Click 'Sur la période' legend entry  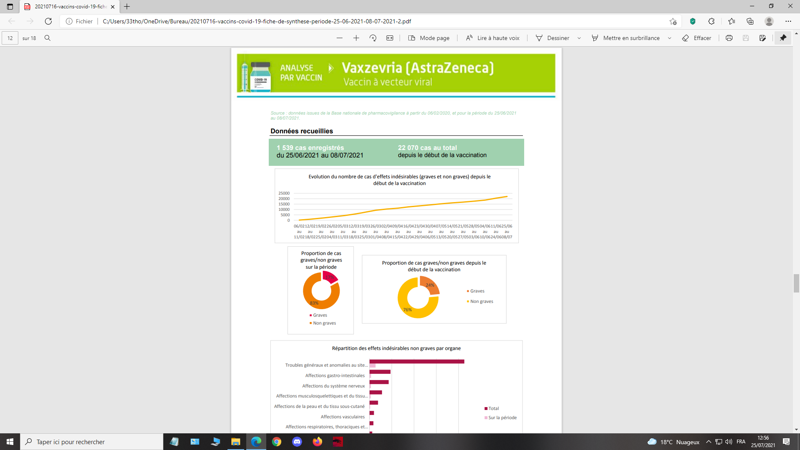click(500, 417)
